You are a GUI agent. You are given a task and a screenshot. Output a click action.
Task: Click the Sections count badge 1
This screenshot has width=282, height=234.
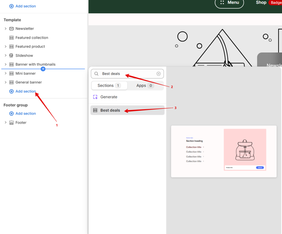[x=118, y=85]
